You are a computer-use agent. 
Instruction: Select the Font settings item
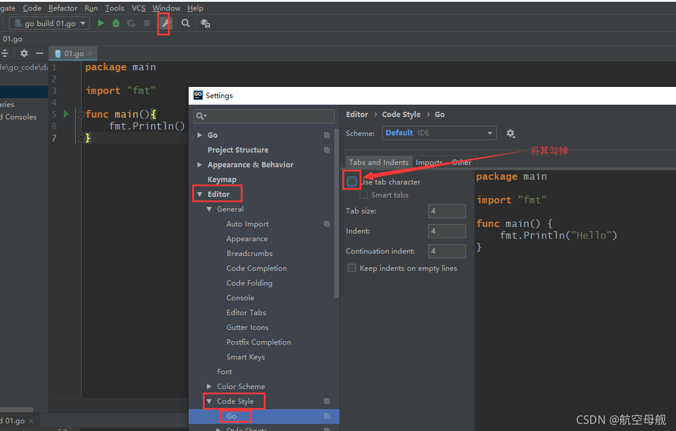(224, 371)
